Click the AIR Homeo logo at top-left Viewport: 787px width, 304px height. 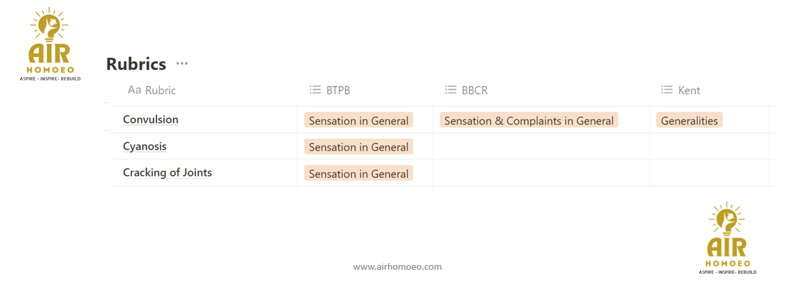tap(50, 44)
